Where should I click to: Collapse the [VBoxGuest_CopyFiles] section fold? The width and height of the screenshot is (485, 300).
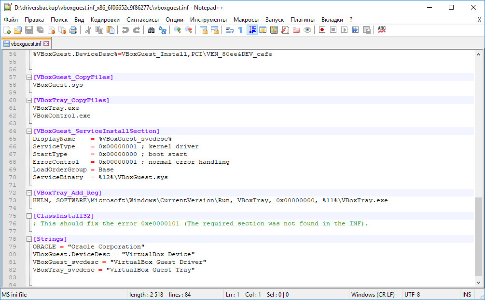tap(29, 77)
